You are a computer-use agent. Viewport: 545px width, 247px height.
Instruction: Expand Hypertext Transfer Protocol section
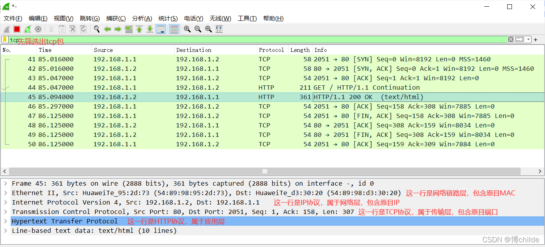pos(6,221)
